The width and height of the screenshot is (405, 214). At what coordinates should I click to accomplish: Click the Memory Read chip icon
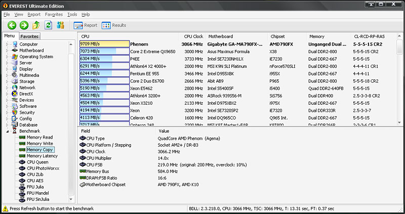tap(22, 137)
